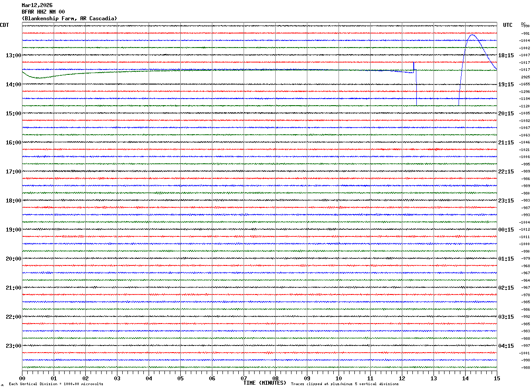Click minute tick label 09 on time axis
The width and height of the screenshot is (532, 390).
pyautogui.click(x=307, y=378)
